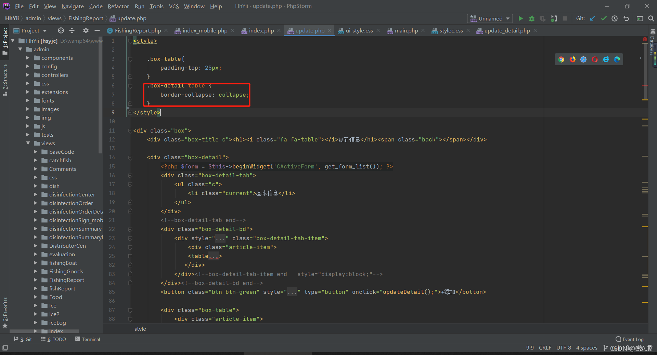
Task: Show Git history clock icon
Action: [x=615, y=18]
